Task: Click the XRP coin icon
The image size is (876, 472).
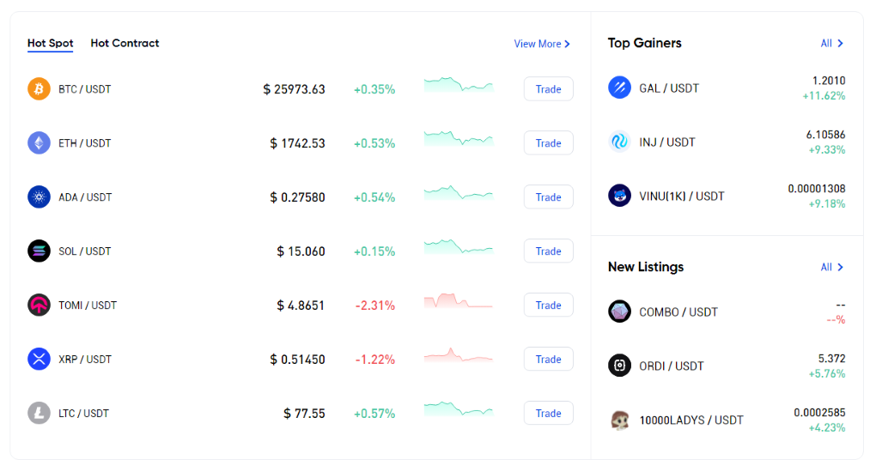Action: [x=40, y=360]
